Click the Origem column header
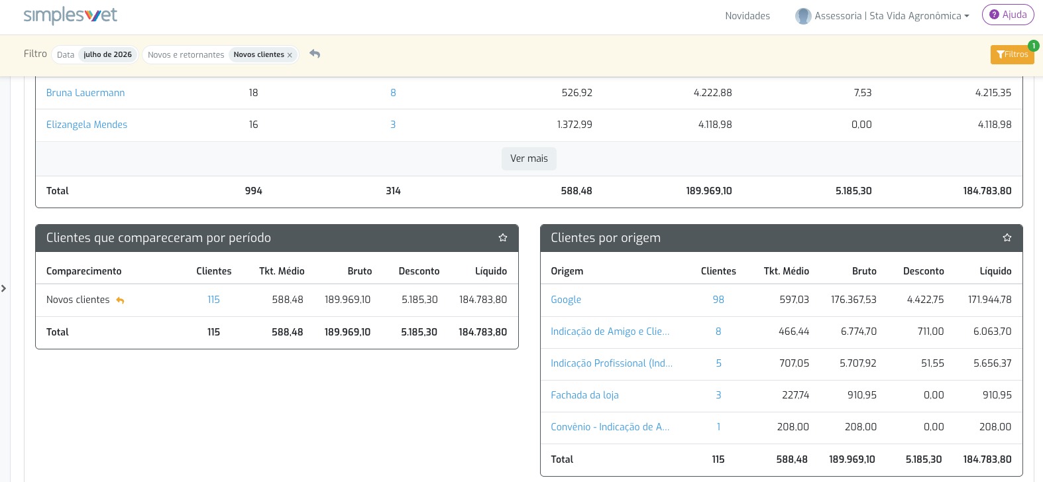Image resolution: width=1043 pixels, height=482 pixels. (x=567, y=271)
